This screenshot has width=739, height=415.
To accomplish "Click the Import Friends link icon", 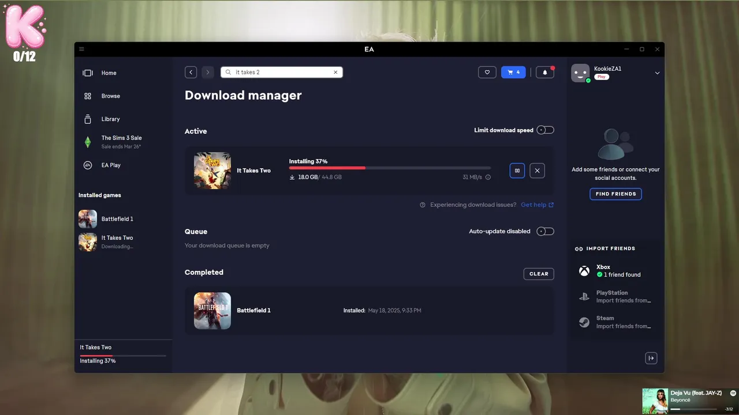I will (578, 249).
